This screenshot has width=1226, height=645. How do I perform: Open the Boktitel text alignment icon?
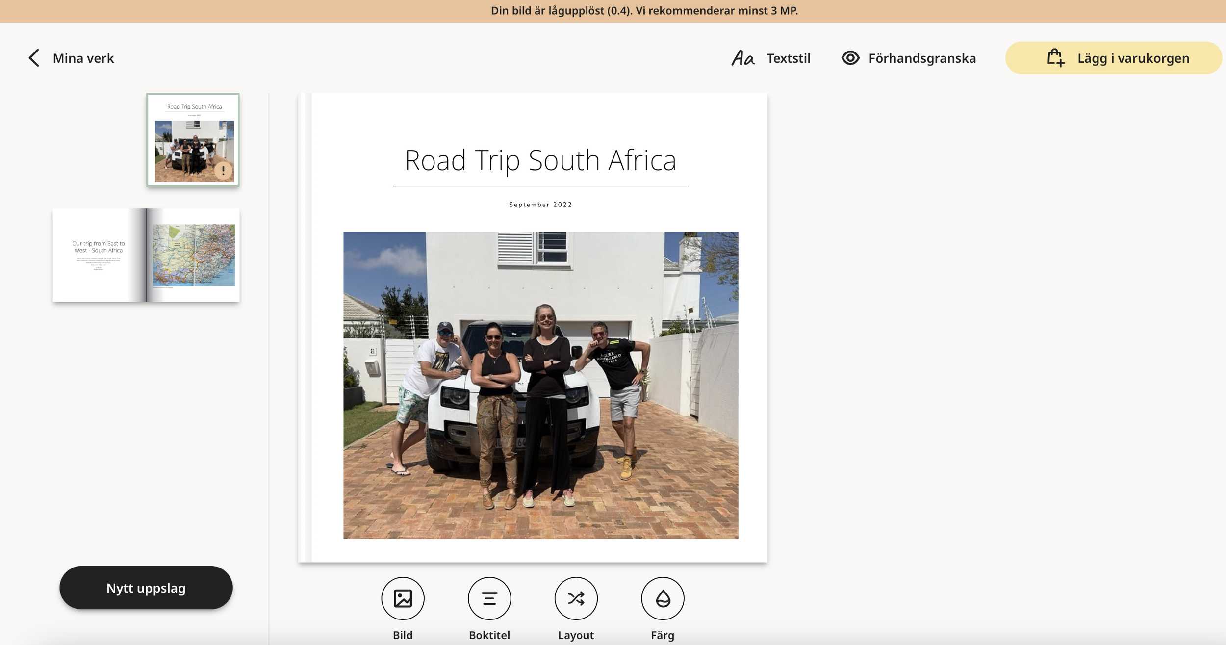point(489,598)
